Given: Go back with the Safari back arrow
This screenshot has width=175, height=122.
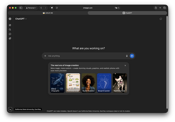Looking at the screenshot, I should tap(41, 8).
